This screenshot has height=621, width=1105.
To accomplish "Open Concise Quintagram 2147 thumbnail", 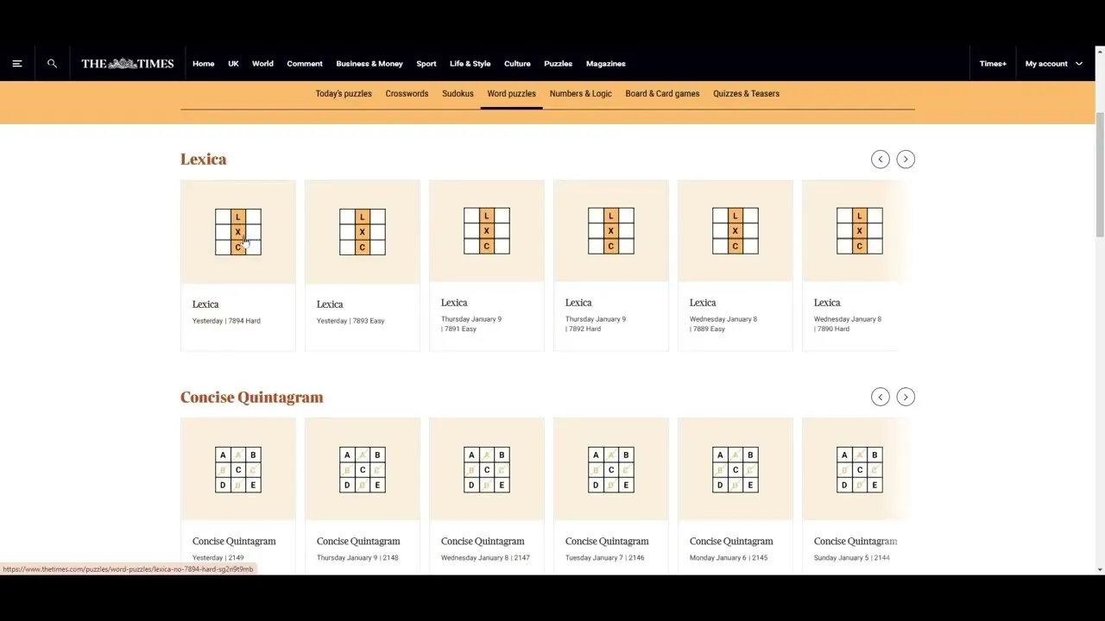I will tap(487, 469).
